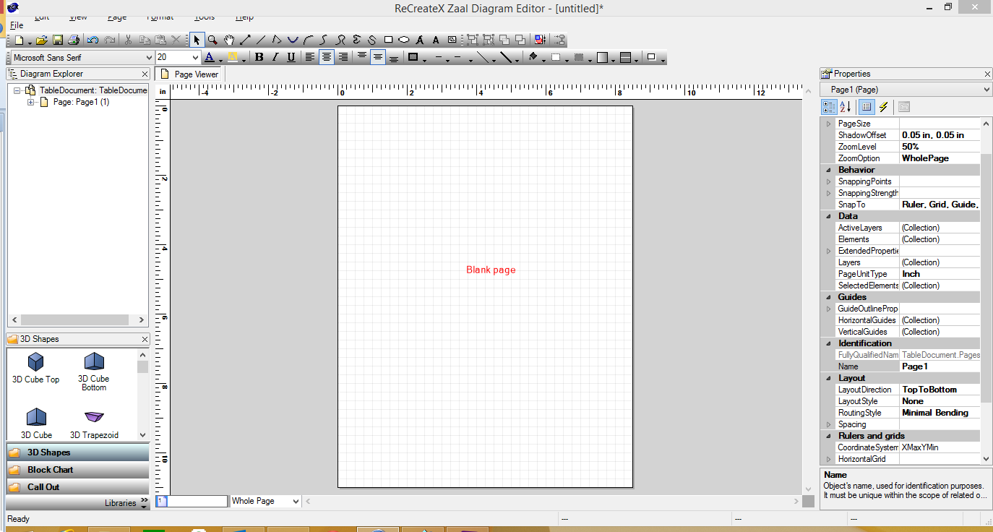The width and height of the screenshot is (993, 532).
Task: Activate the Pan hand tool
Action: click(229, 40)
